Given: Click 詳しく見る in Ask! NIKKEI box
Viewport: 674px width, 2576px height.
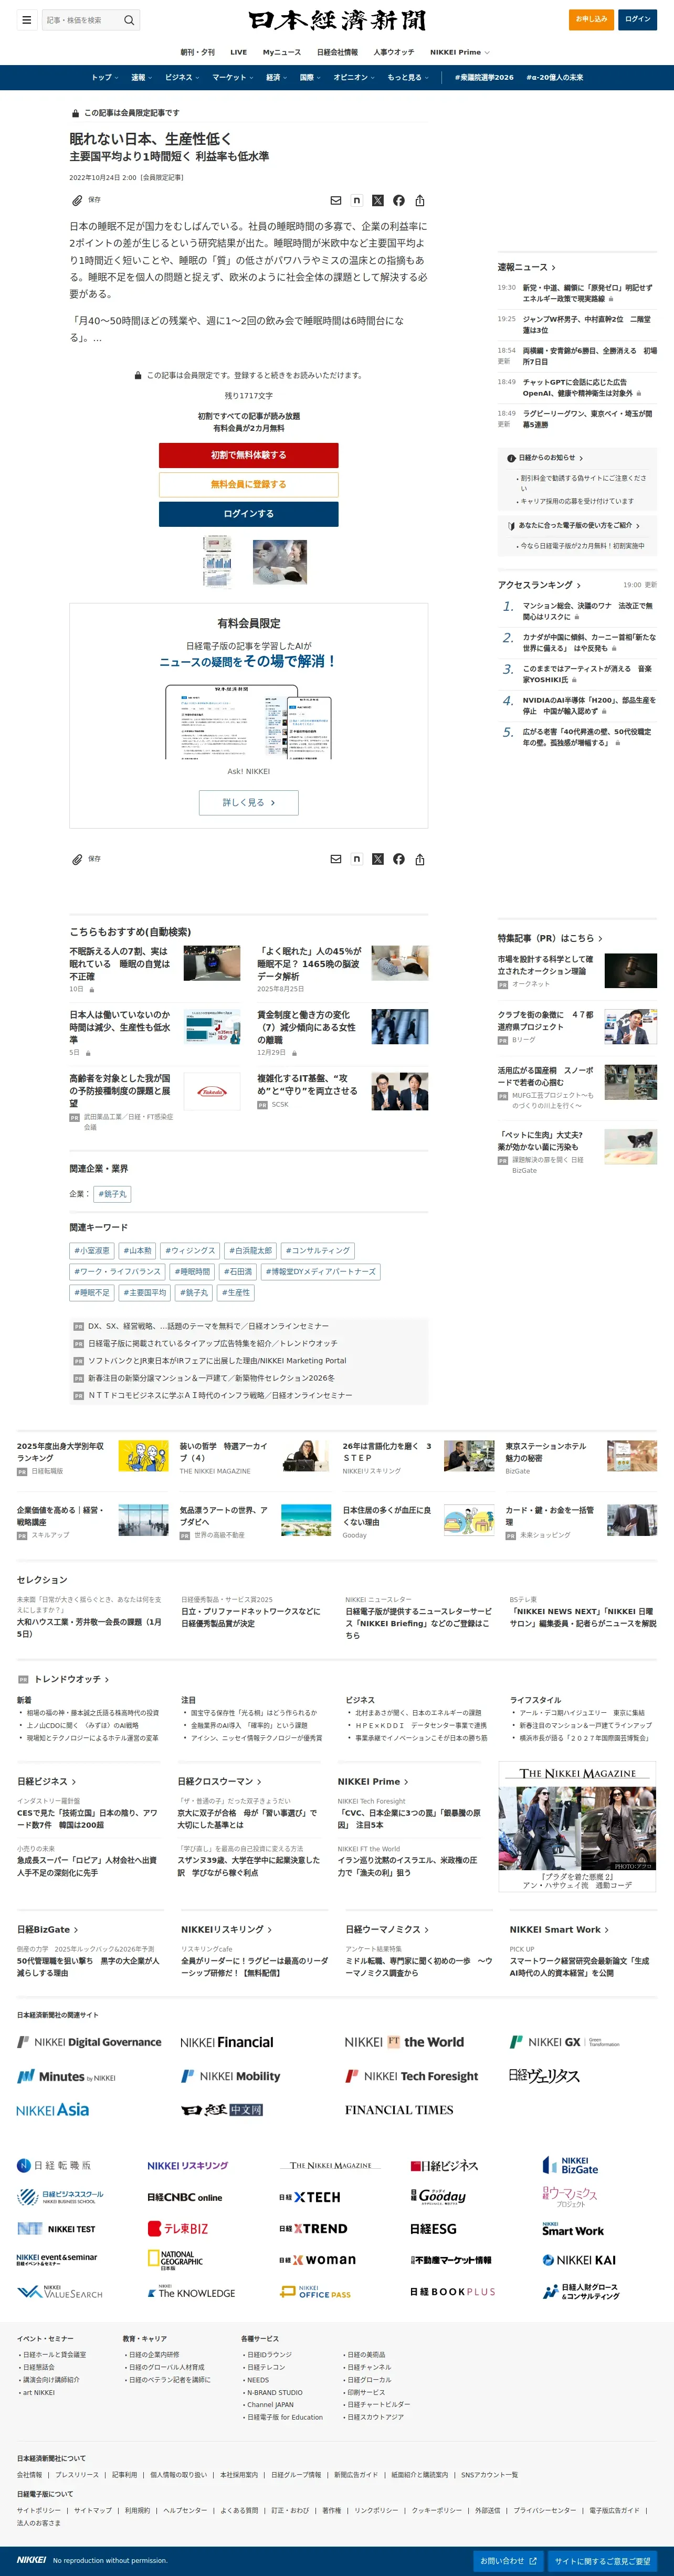Looking at the screenshot, I should click(248, 802).
